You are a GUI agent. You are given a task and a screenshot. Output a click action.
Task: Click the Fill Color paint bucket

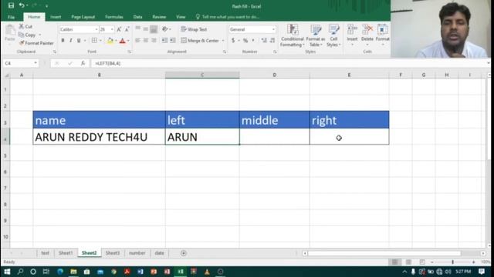coord(110,41)
